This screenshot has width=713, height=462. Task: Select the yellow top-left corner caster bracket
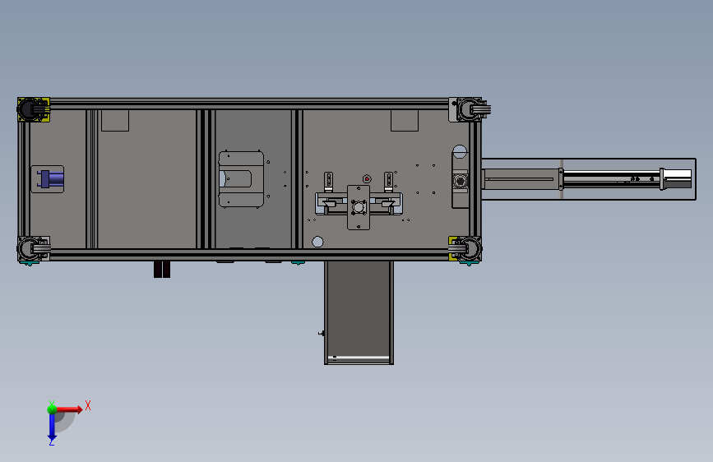tap(33, 109)
